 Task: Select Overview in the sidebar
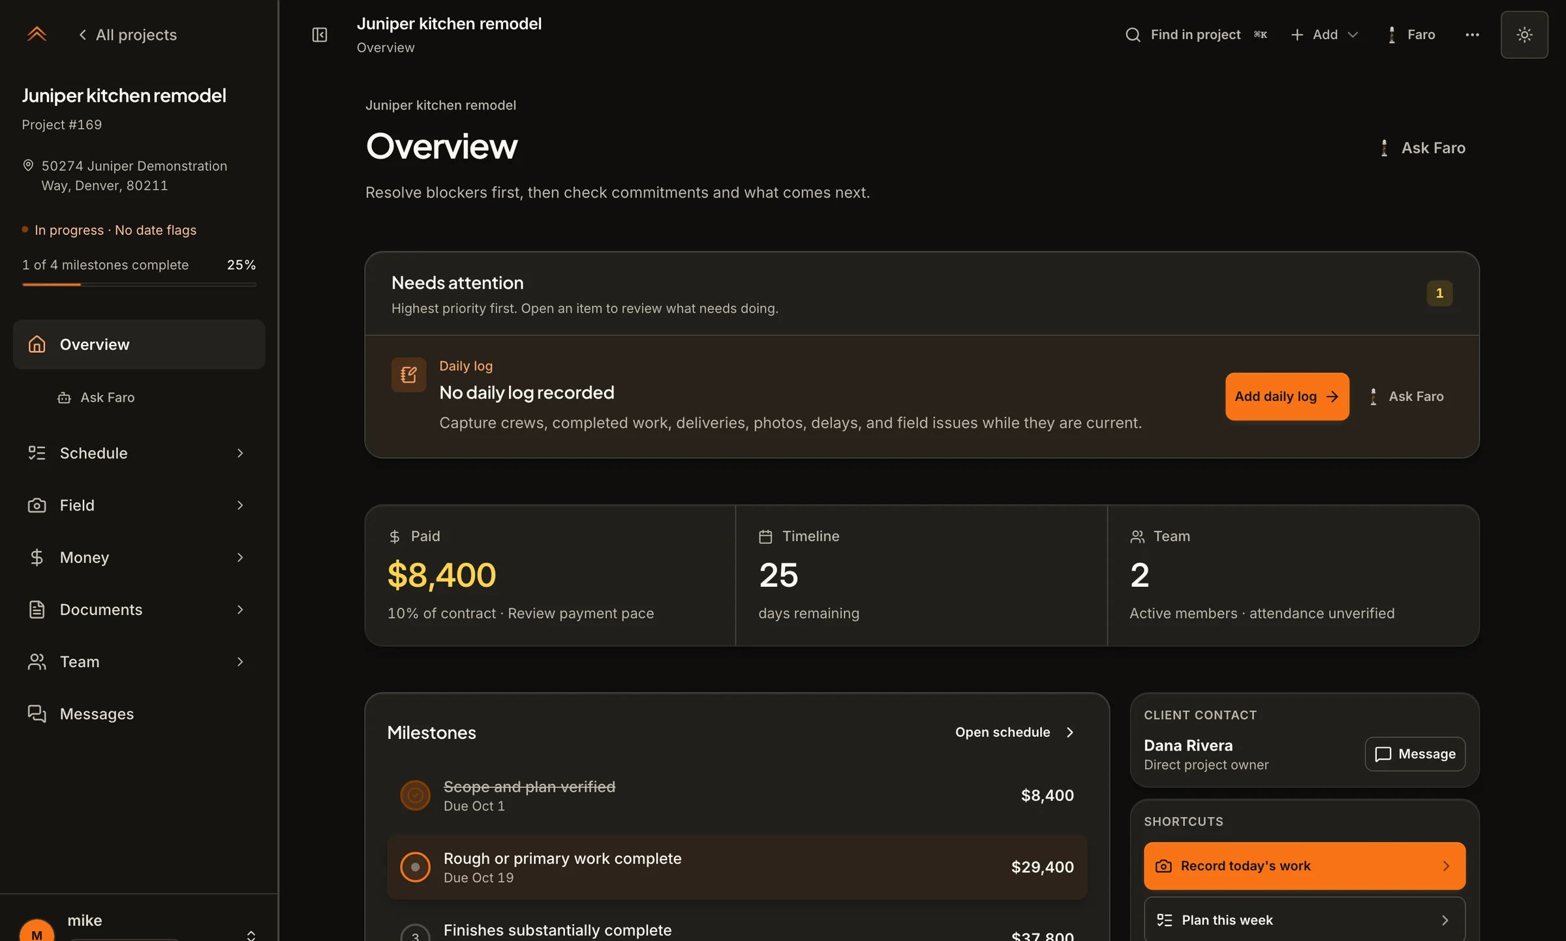139,344
